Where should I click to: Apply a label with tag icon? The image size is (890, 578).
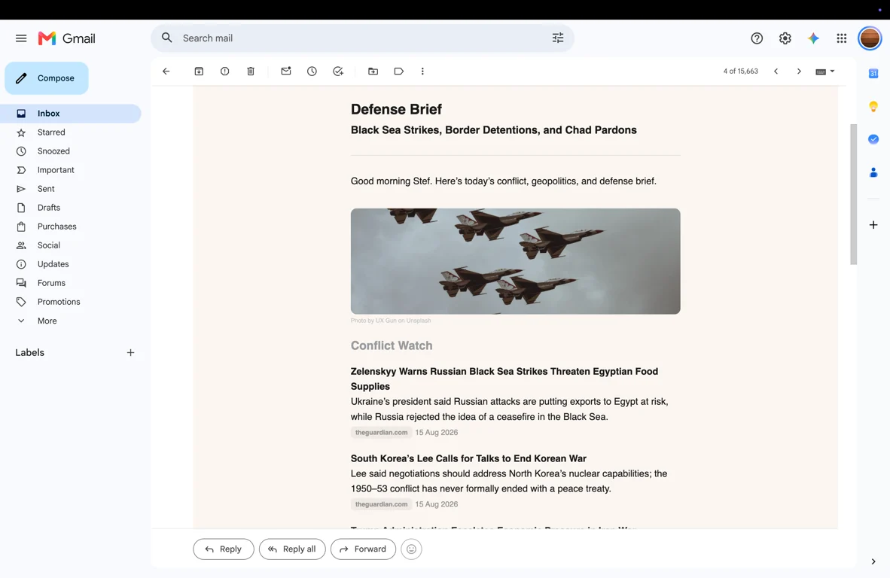click(399, 71)
